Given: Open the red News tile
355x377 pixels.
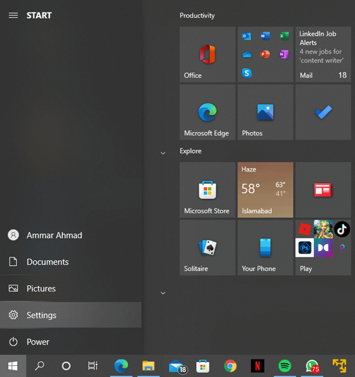Looking at the screenshot, I should click(x=323, y=190).
